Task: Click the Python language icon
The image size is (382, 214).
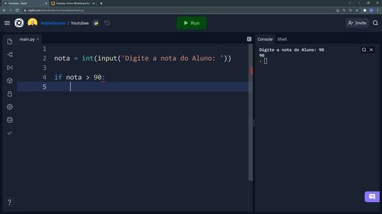Action: 96,23
